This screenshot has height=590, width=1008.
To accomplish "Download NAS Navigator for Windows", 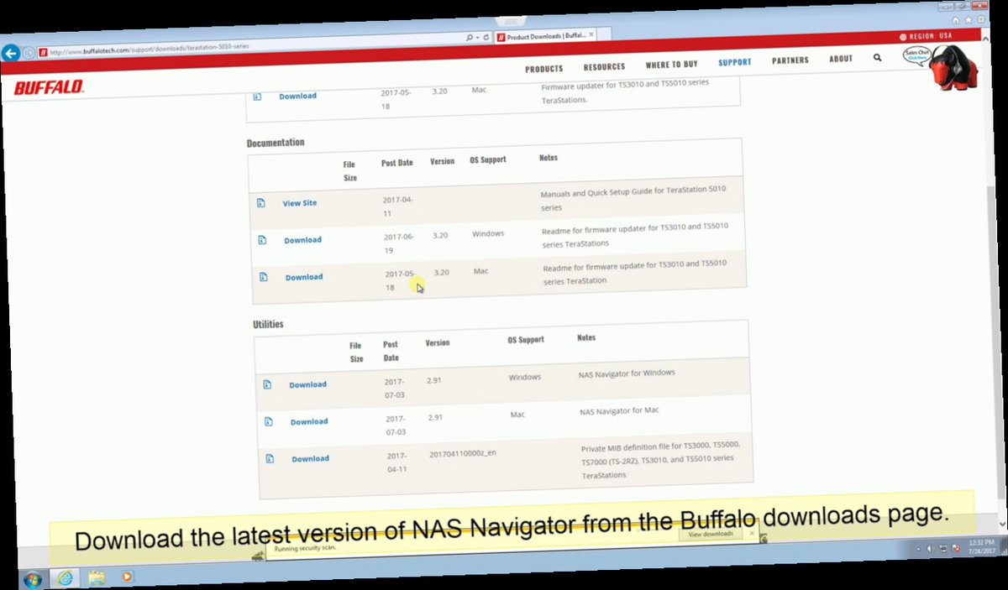I will (307, 384).
